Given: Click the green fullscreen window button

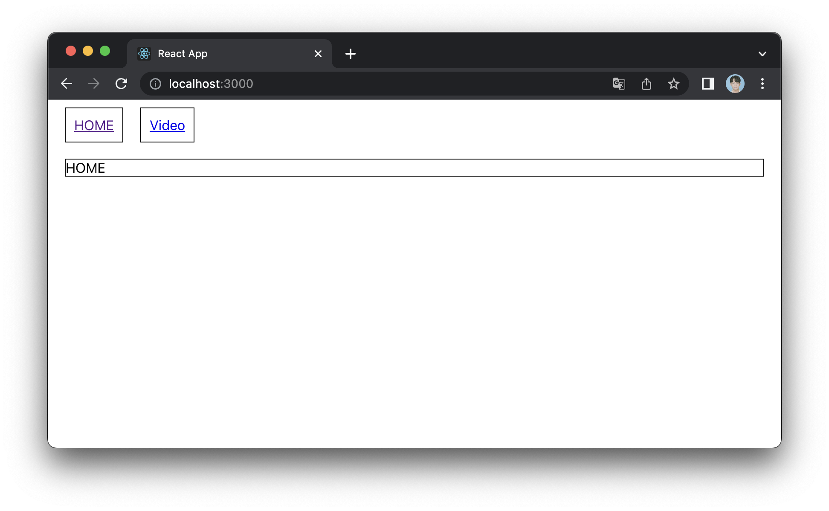Looking at the screenshot, I should 105,51.
